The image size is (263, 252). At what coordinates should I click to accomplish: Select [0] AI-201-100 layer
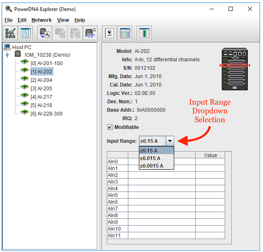[46, 63]
